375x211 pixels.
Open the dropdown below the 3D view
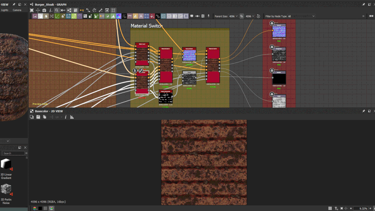[5, 141]
